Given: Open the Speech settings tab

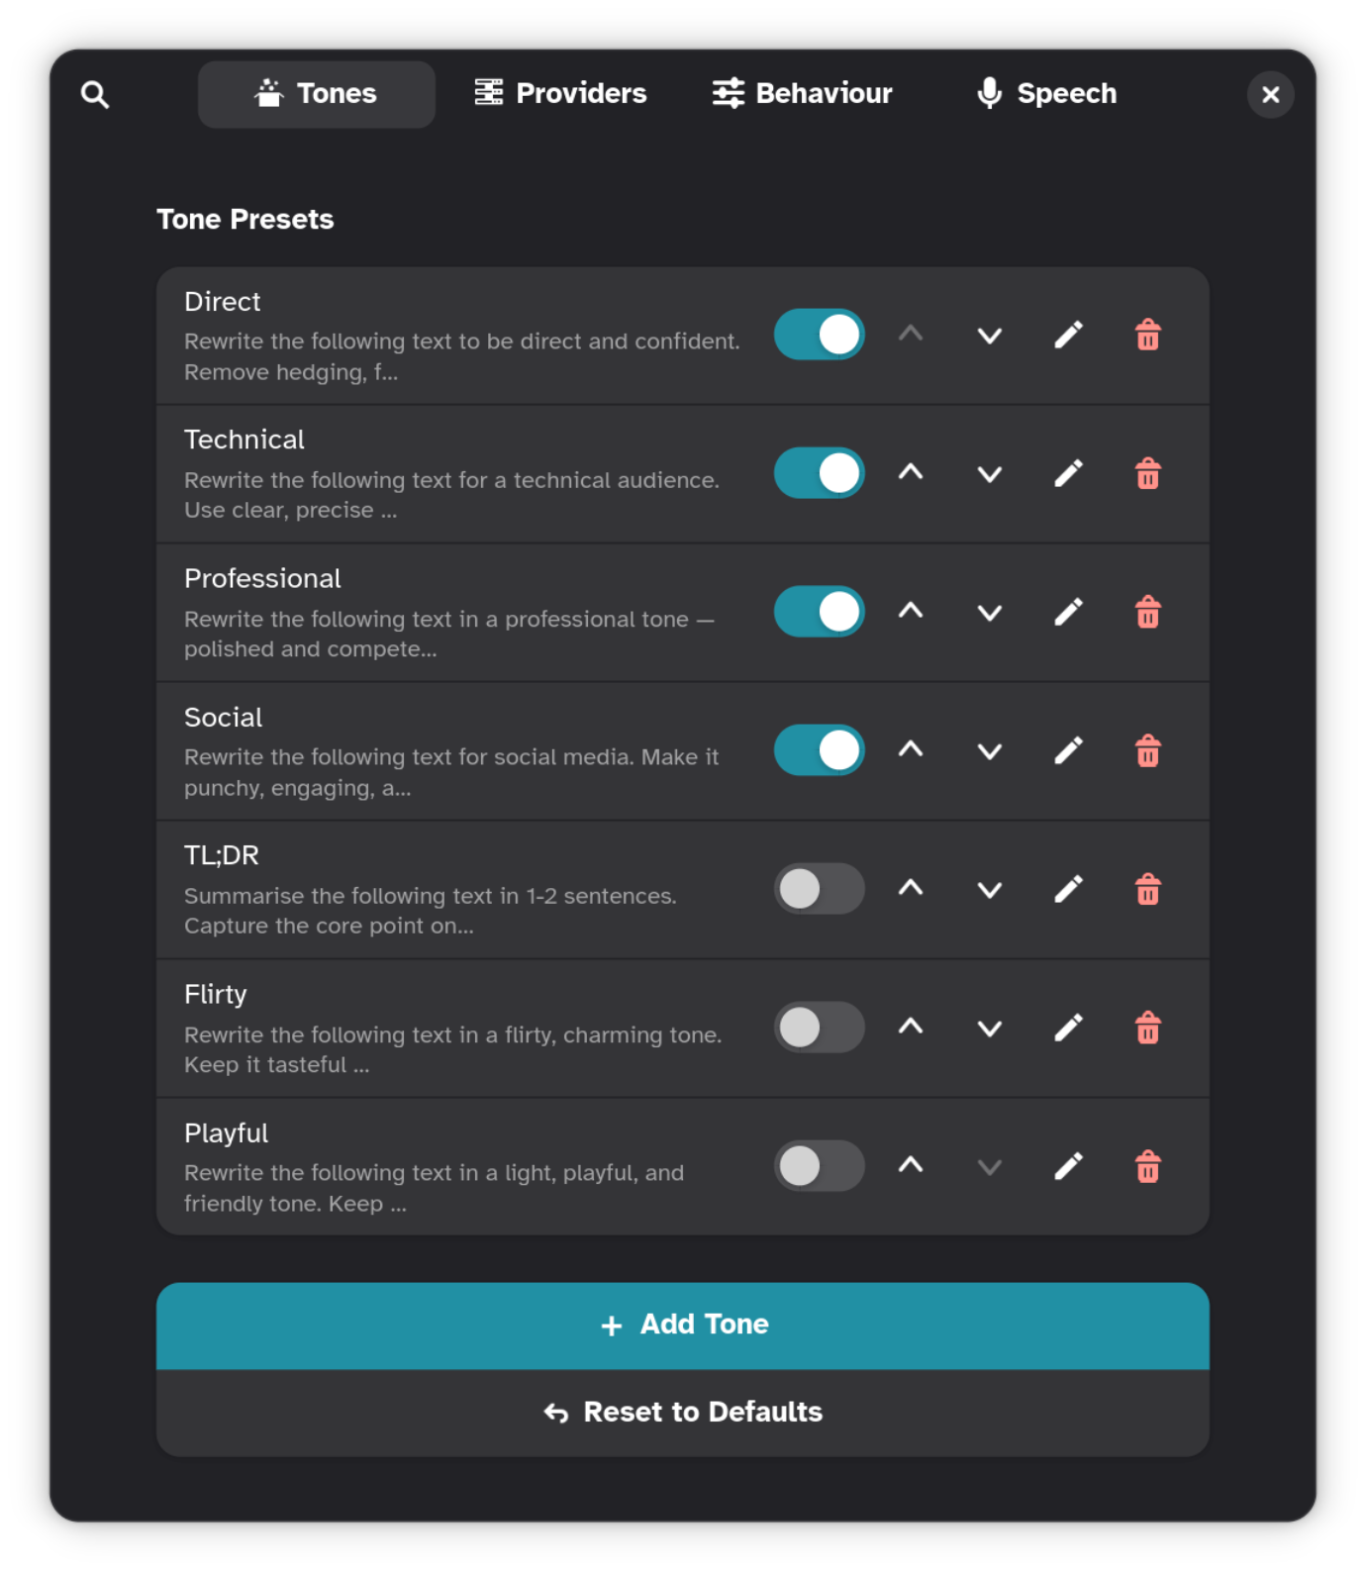Looking at the screenshot, I should tap(1044, 93).
